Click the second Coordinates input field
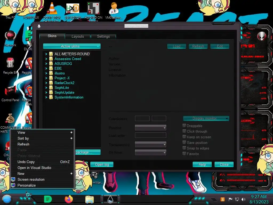The height and width of the screenshot is (205, 273). (159, 118)
